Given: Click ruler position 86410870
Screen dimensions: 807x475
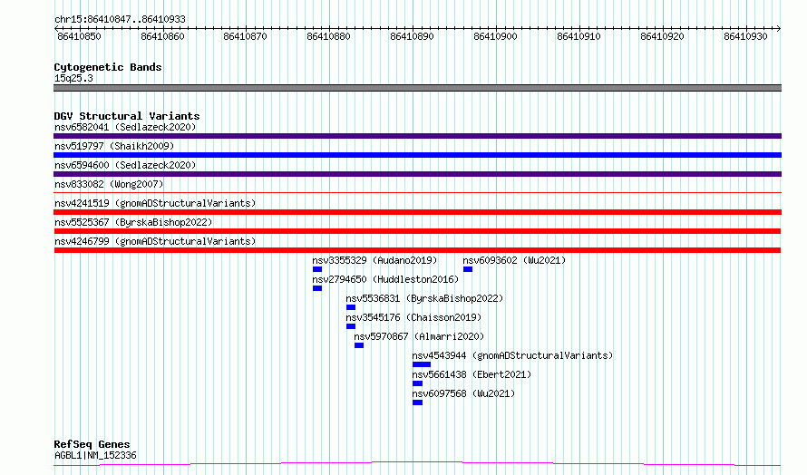Looking at the screenshot, I should point(246,36).
